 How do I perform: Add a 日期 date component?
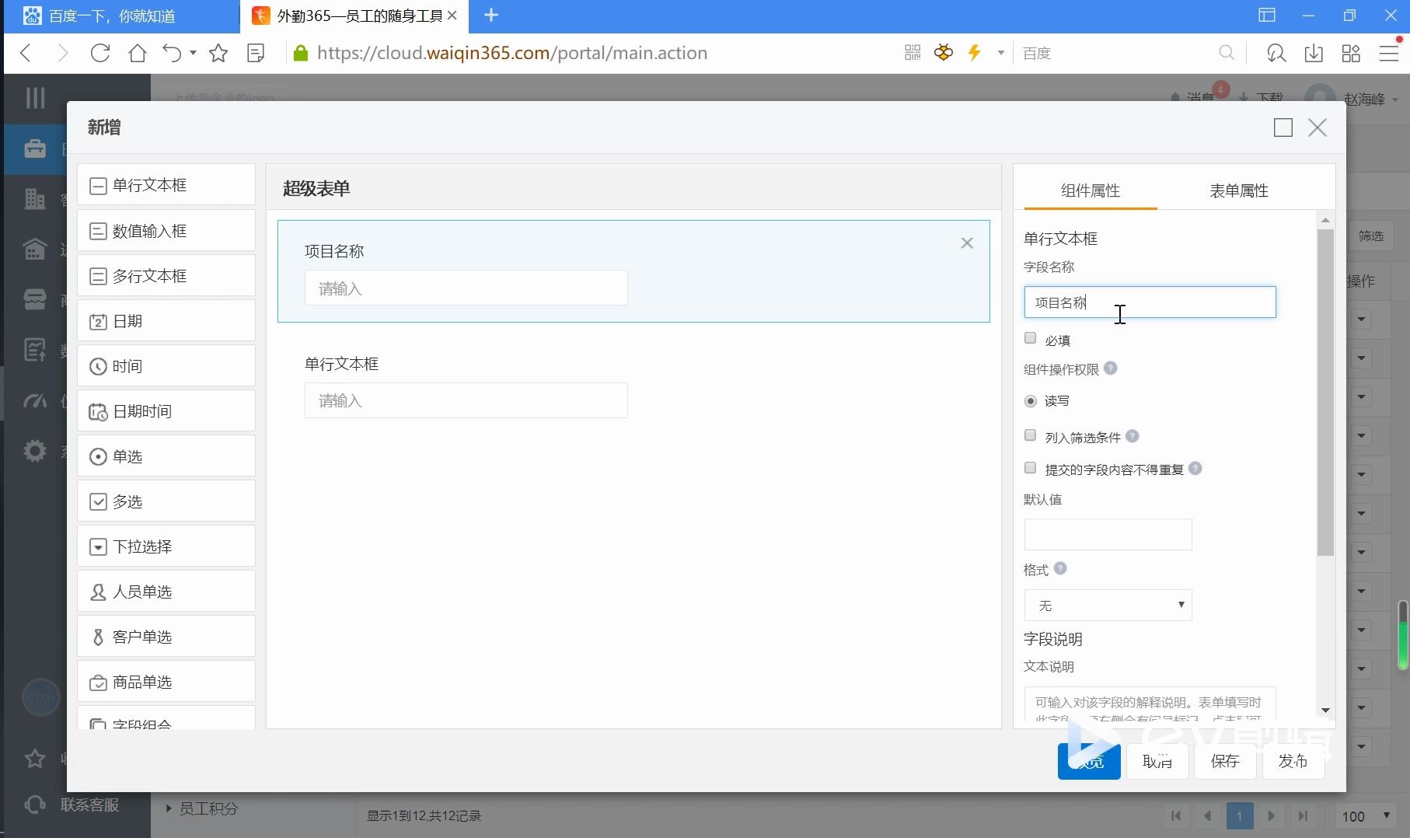click(x=166, y=320)
